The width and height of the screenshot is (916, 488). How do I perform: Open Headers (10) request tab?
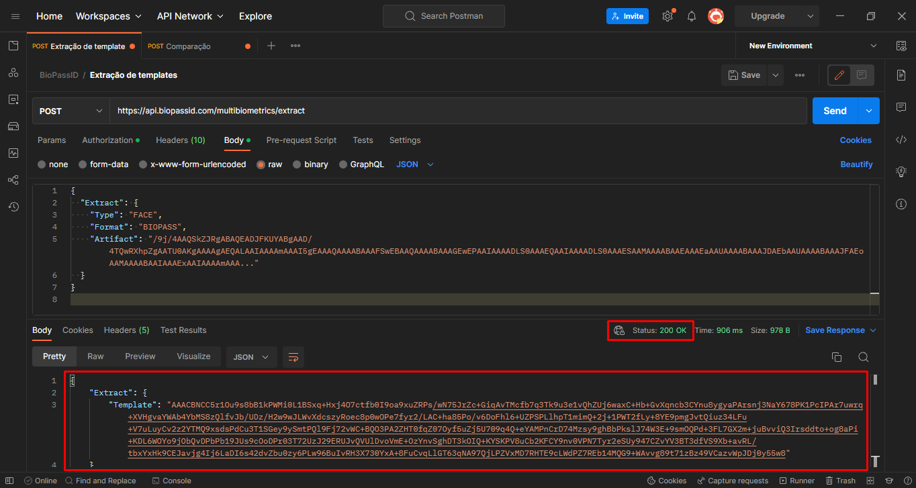(181, 140)
